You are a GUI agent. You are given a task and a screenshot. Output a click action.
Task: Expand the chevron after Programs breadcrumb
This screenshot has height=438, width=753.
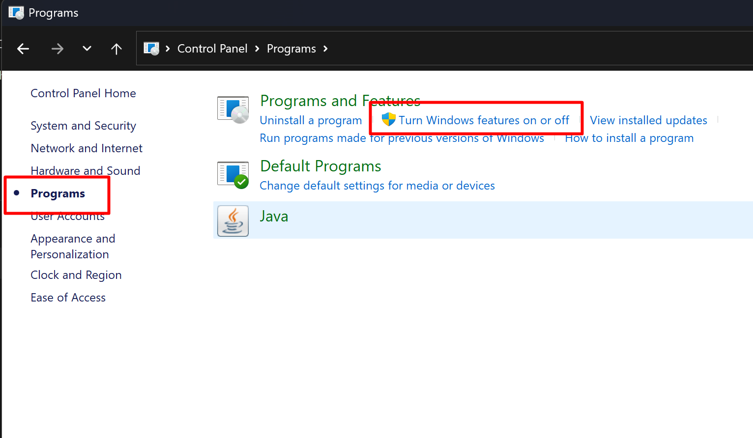click(x=325, y=49)
